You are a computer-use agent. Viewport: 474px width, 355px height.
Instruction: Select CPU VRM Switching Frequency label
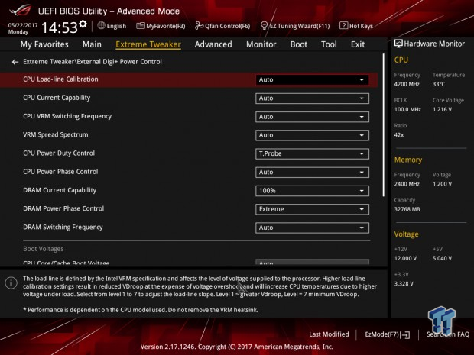pyautogui.click(x=67, y=116)
